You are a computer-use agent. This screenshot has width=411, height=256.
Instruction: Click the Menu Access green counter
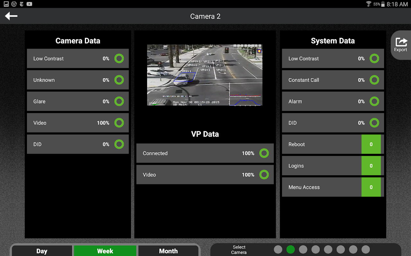coord(371,187)
